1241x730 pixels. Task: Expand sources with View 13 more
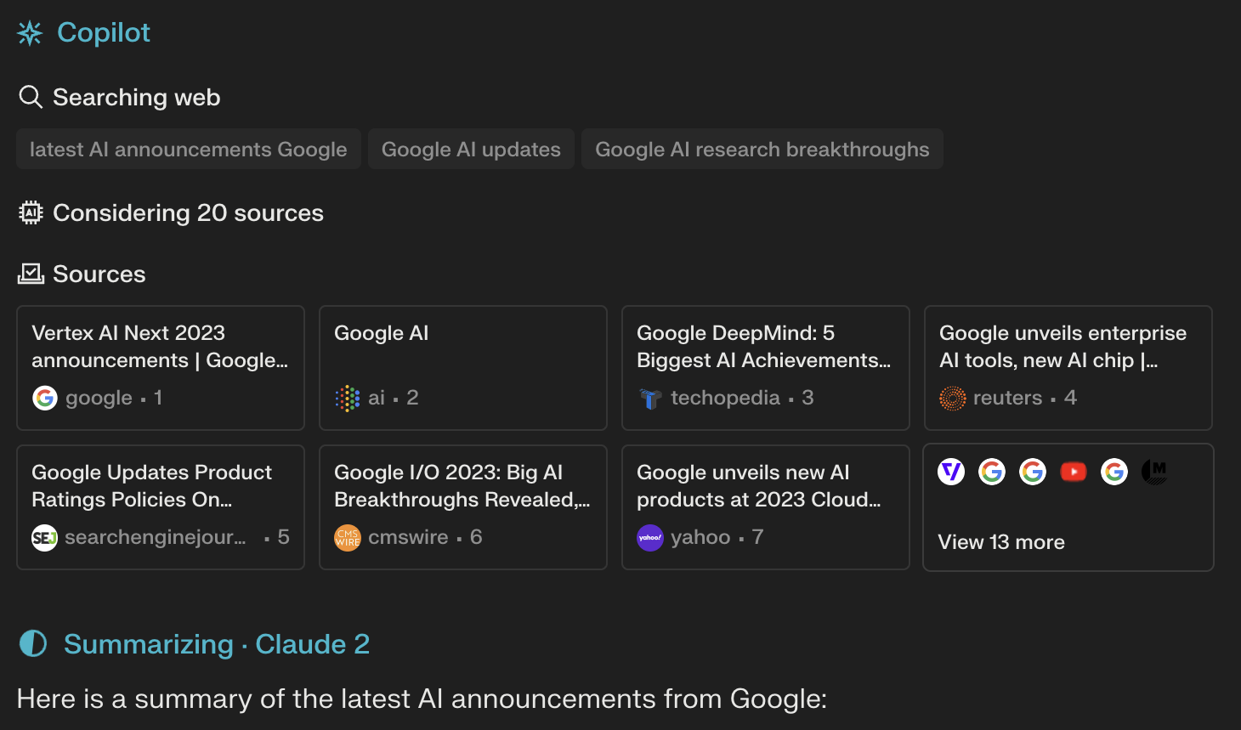click(1068, 507)
